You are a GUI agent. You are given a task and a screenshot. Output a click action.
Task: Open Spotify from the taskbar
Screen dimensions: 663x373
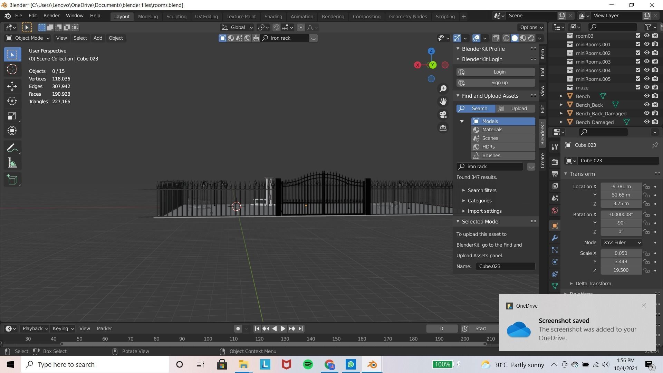308,365
